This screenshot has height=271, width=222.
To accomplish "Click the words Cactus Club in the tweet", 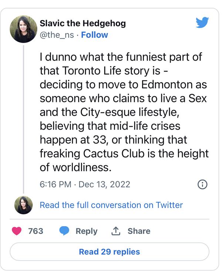I will pyautogui.click(x=114, y=153).
